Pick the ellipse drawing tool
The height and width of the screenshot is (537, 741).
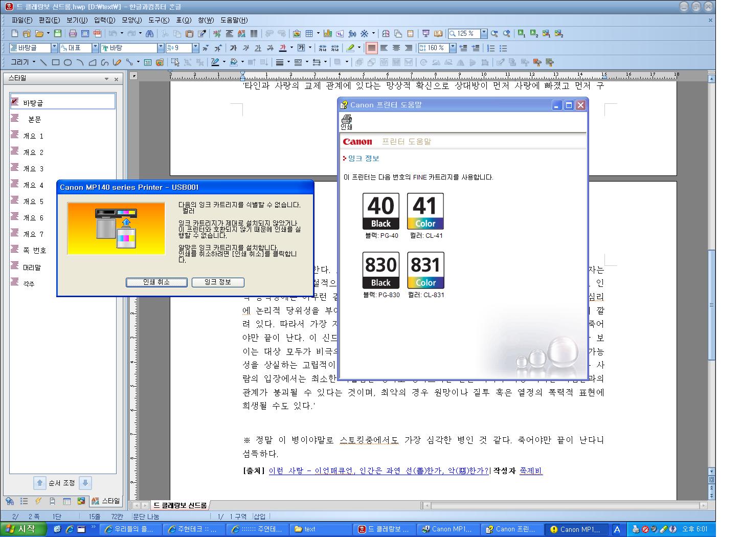click(x=68, y=62)
